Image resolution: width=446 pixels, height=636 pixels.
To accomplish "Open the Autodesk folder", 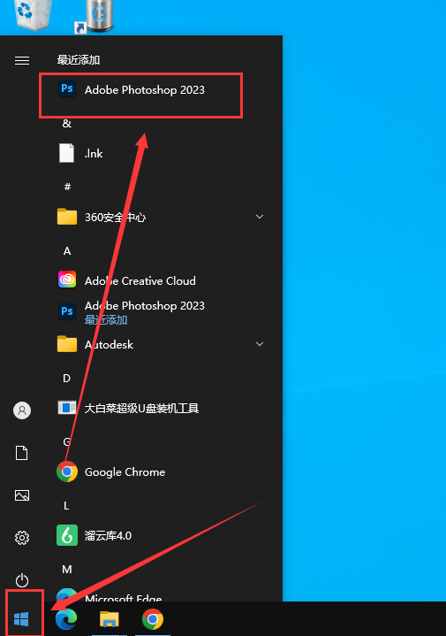I will pos(162,344).
